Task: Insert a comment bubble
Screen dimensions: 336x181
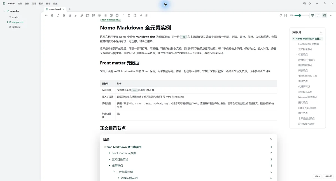Action: tap(88, 15)
